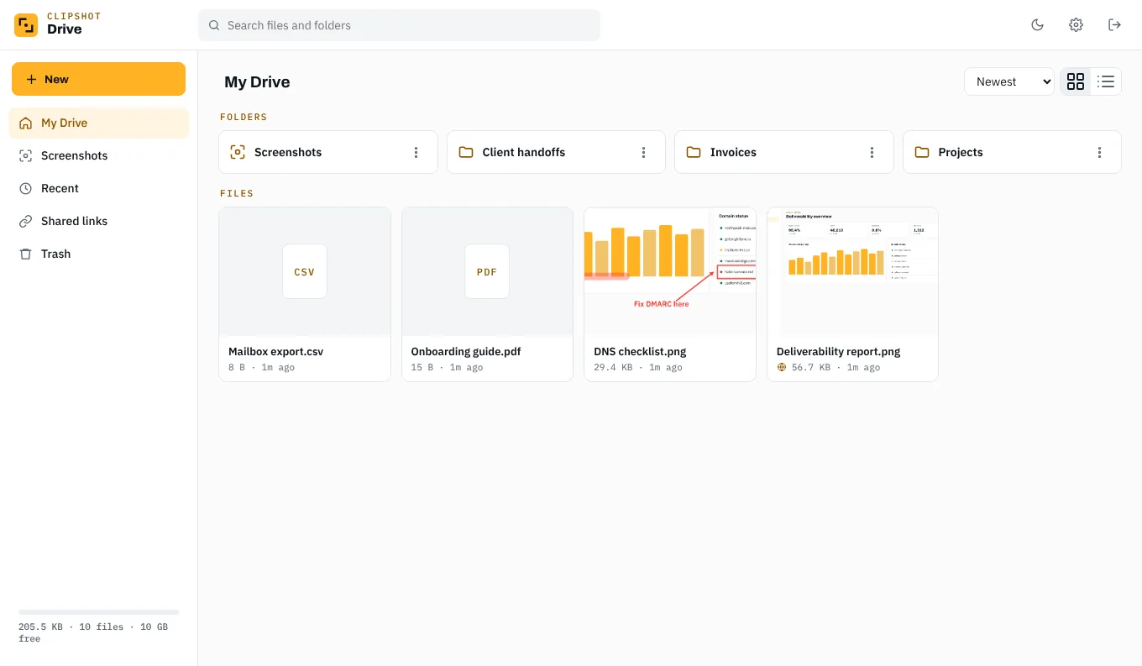Click the magnifier icon in the search bar
Image resolution: width=1142 pixels, height=666 pixels.
point(214,25)
